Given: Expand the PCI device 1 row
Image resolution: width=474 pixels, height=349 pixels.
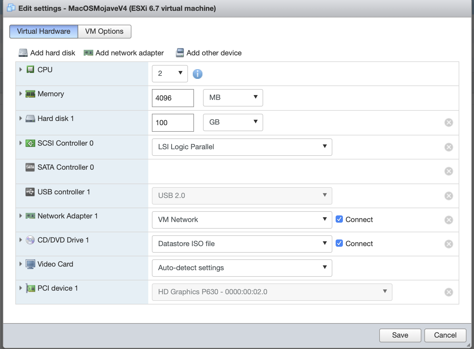Looking at the screenshot, I should (x=21, y=288).
